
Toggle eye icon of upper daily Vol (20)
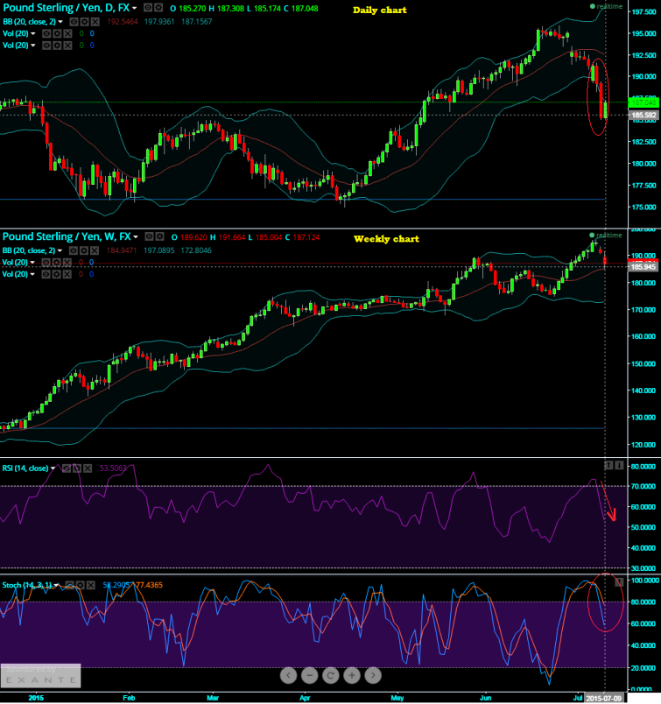pos(46,33)
